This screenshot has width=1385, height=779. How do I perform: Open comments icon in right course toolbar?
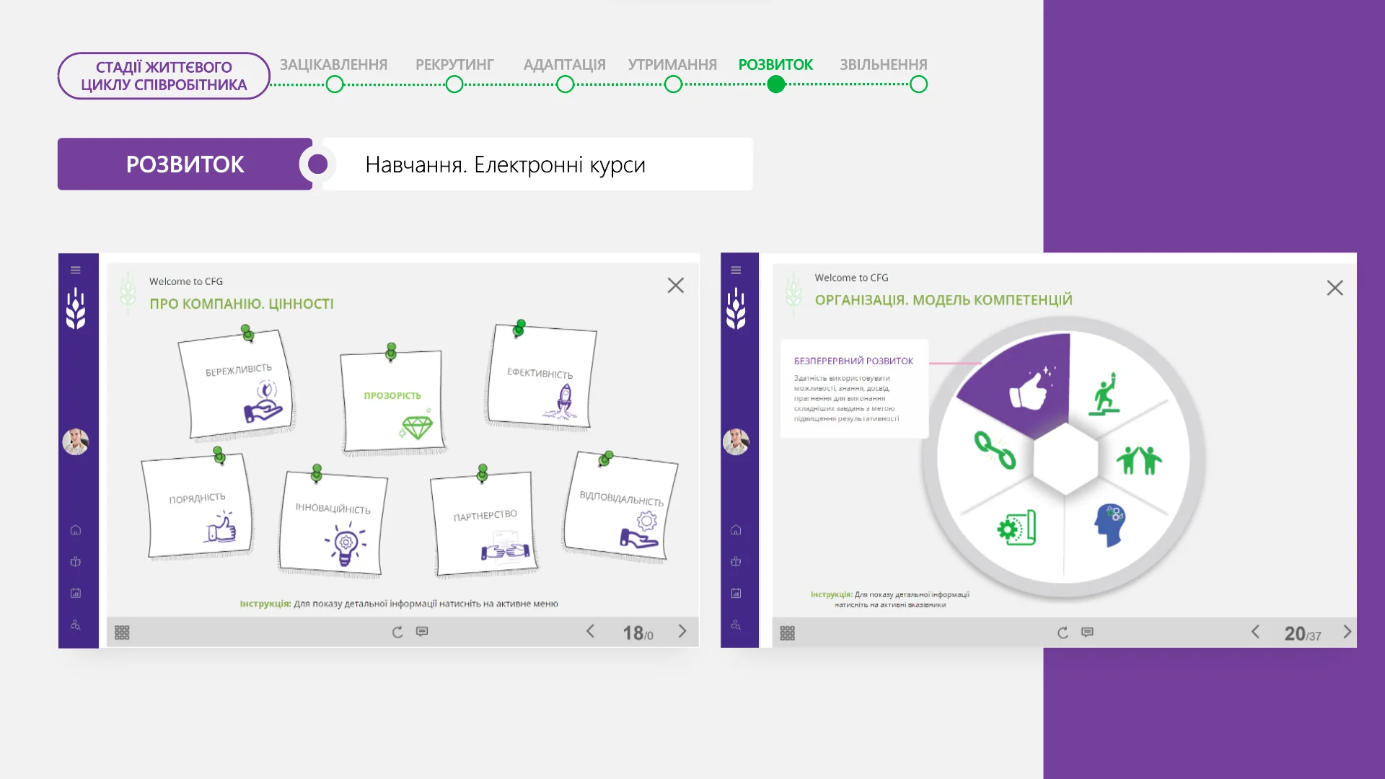pos(1087,633)
